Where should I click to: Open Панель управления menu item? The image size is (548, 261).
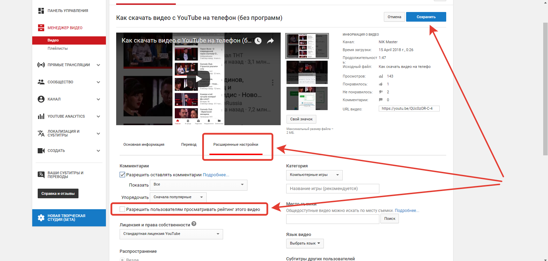[x=68, y=11]
